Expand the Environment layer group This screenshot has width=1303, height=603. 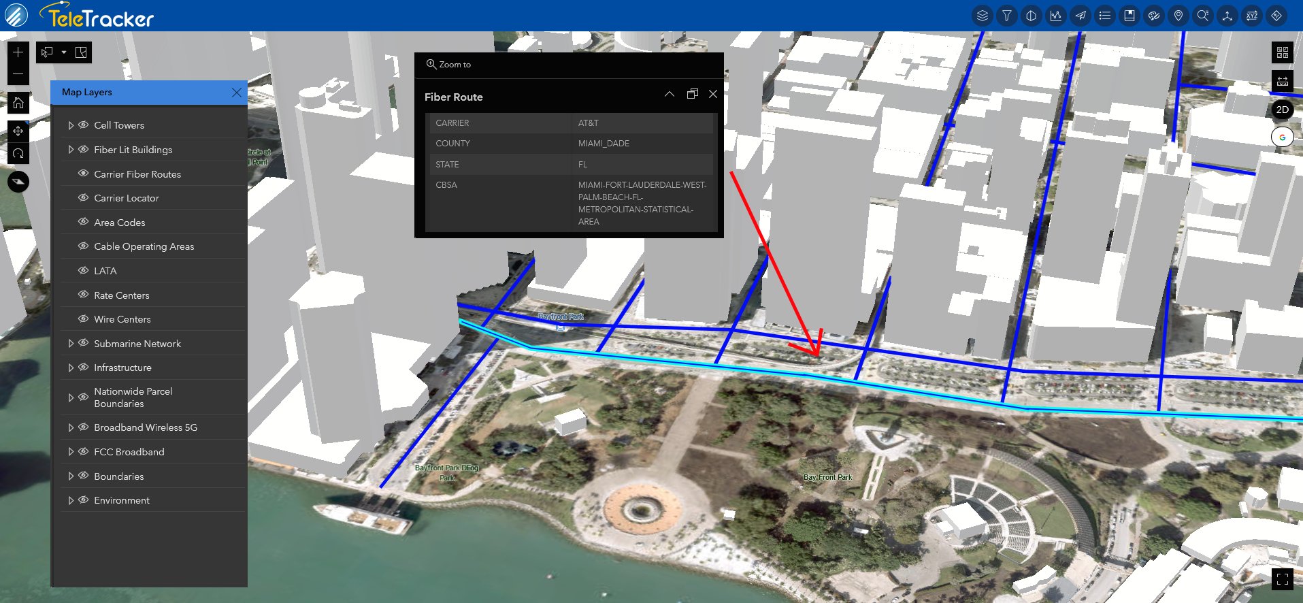pos(71,500)
